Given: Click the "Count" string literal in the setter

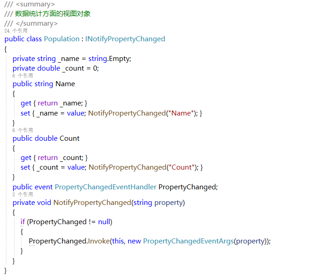Looking at the screenshot, I should click(x=182, y=167).
